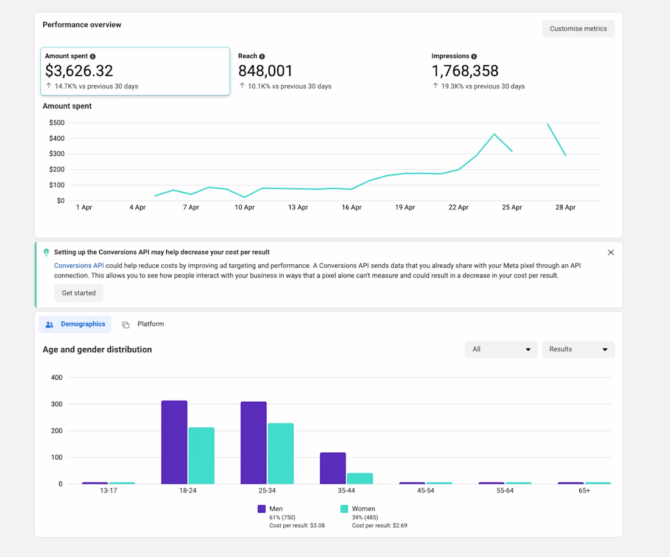Click the 10.1K% vs previous 30 days text

(x=290, y=86)
